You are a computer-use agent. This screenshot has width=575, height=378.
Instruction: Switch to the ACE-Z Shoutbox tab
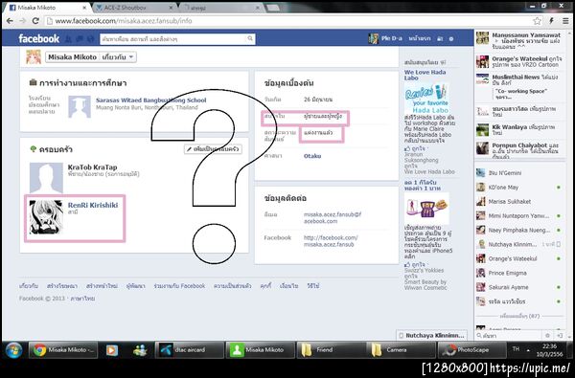(134, 8)
